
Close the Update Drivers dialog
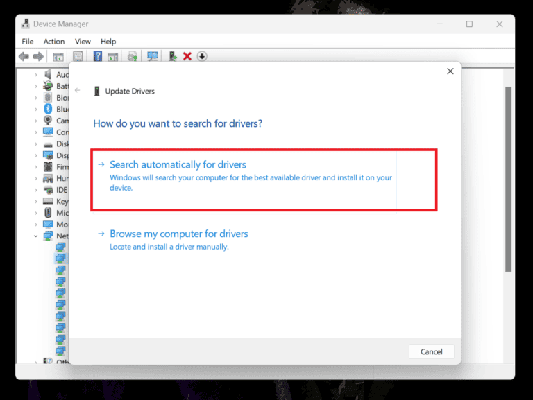click(450, 71)
